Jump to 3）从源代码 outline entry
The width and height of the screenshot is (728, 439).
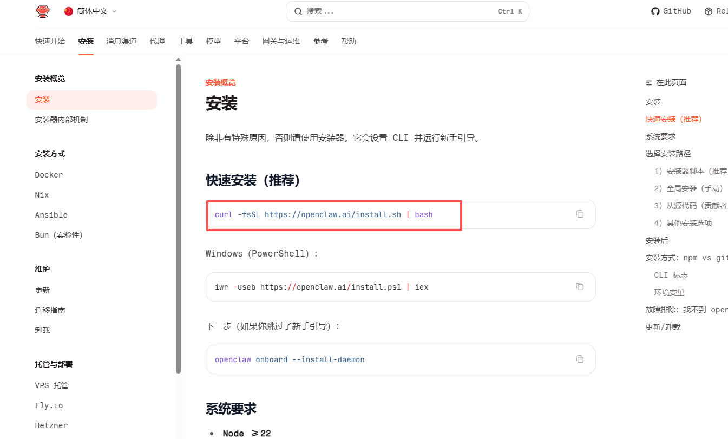point(691,206)
